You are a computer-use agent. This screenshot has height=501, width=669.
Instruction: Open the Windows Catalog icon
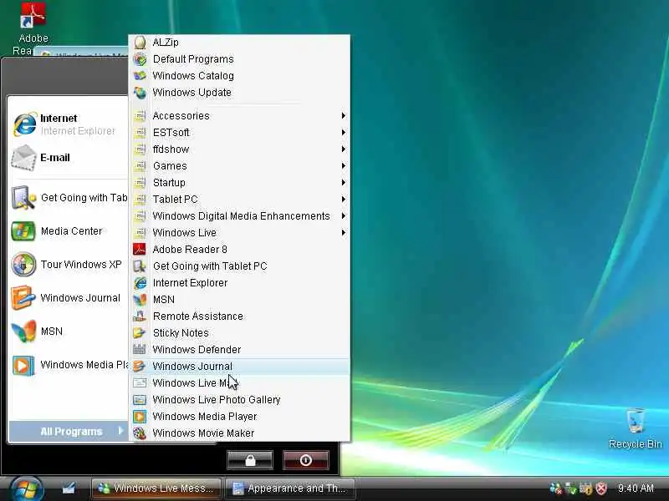click(x=140, y=76)
